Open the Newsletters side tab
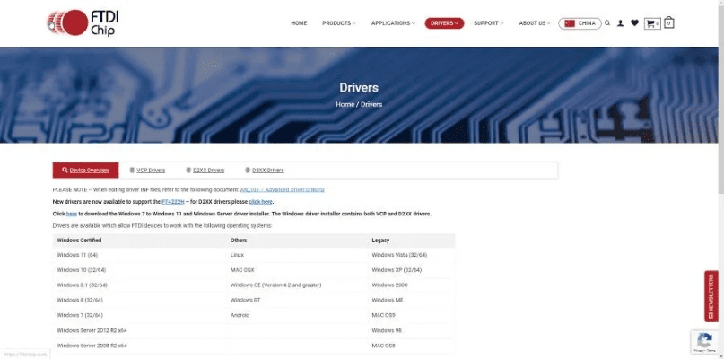 point(711,295)
